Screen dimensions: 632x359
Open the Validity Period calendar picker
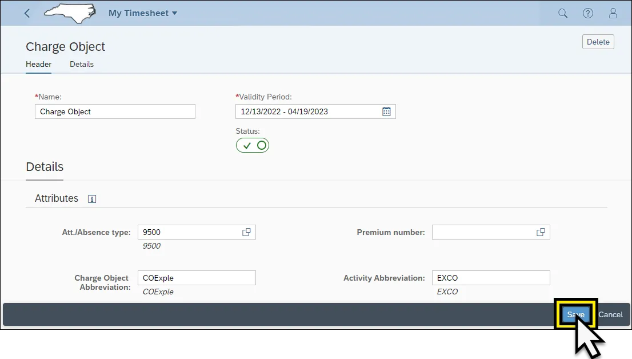point(386,111)
